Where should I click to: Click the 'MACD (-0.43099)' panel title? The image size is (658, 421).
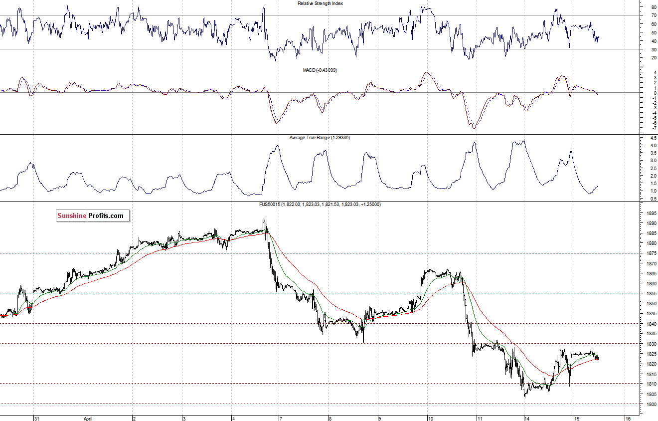pos(320,70)
